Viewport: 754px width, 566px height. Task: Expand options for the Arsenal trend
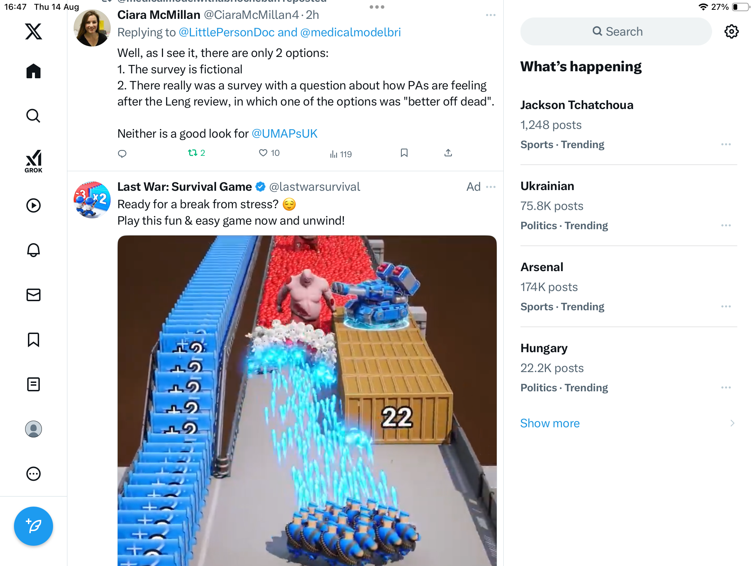coord(726,306)
